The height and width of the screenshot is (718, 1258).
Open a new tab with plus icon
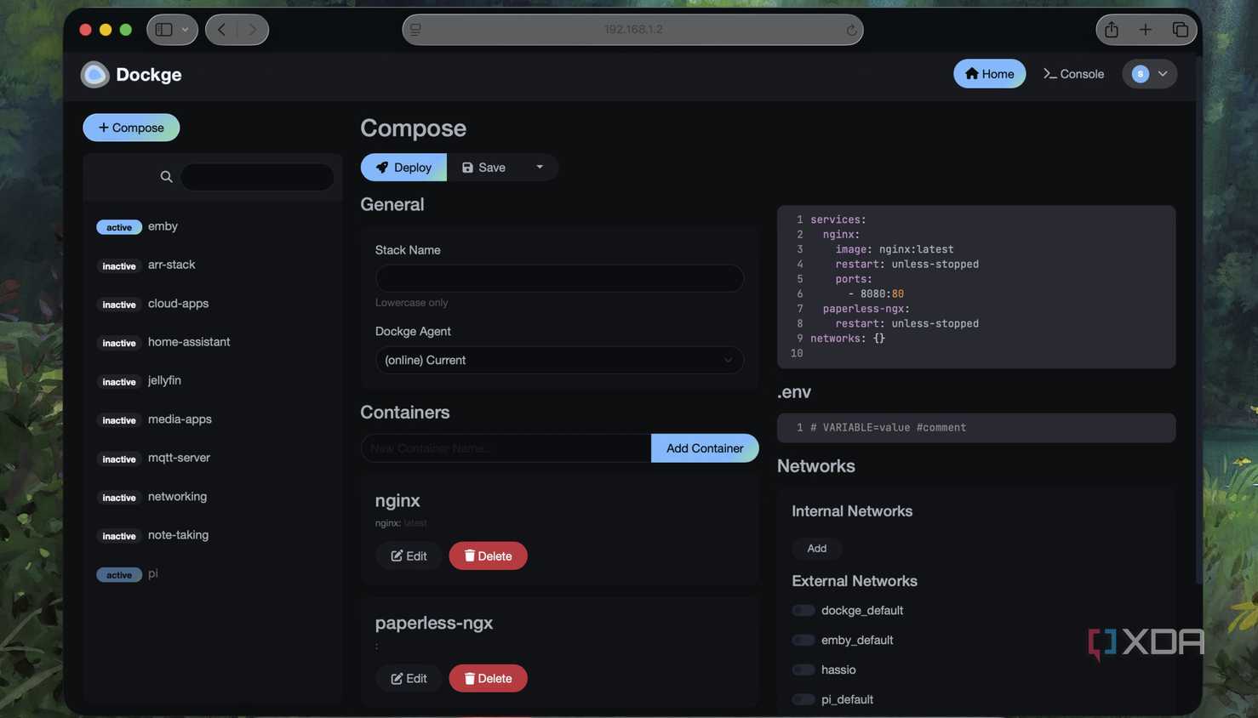1146,30
